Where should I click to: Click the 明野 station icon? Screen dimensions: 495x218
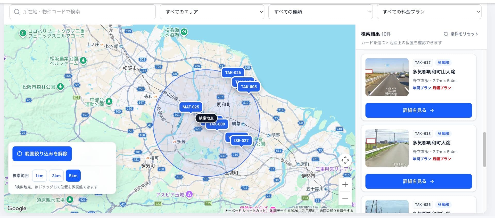click(x=269, y=135)
